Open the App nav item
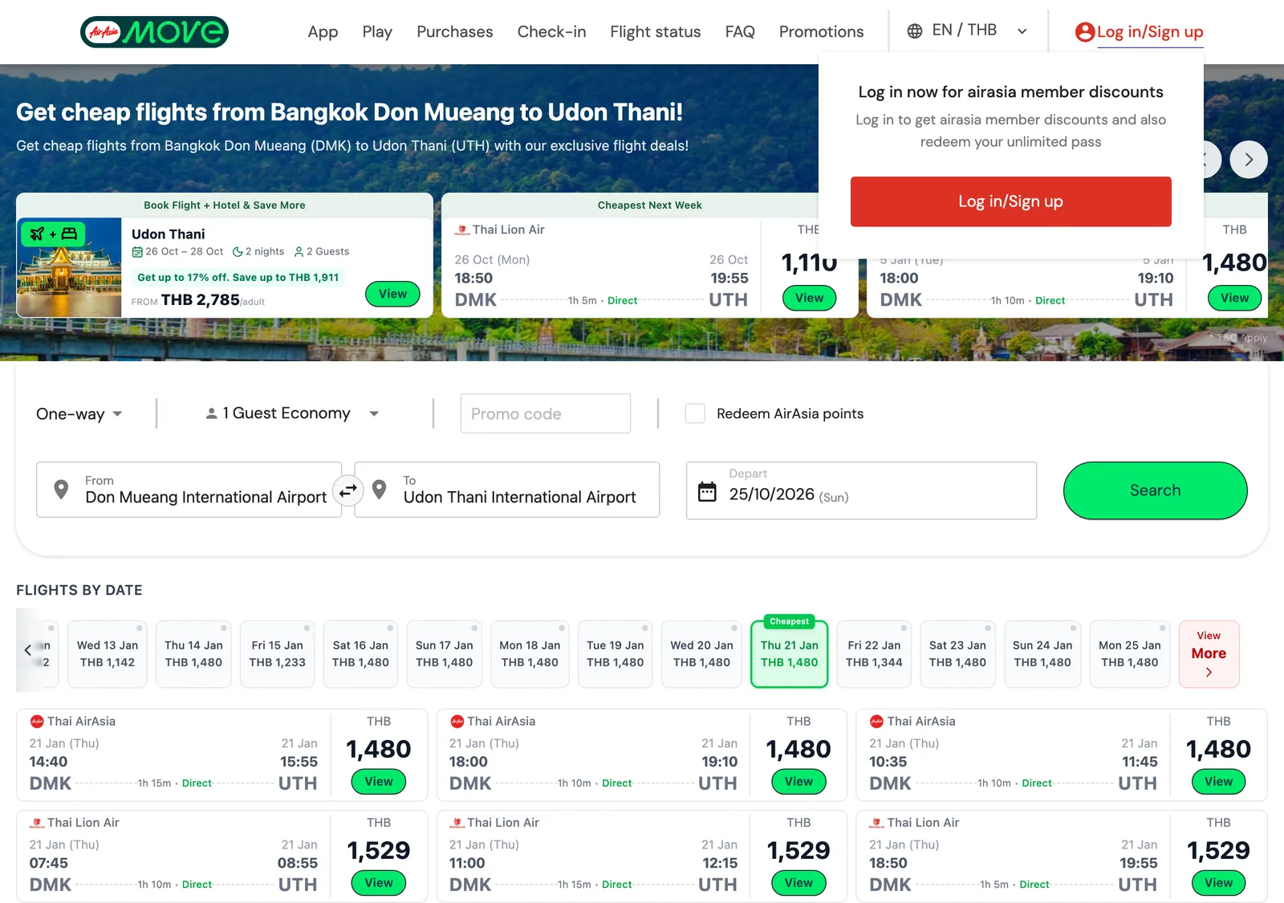 [323, 32]
